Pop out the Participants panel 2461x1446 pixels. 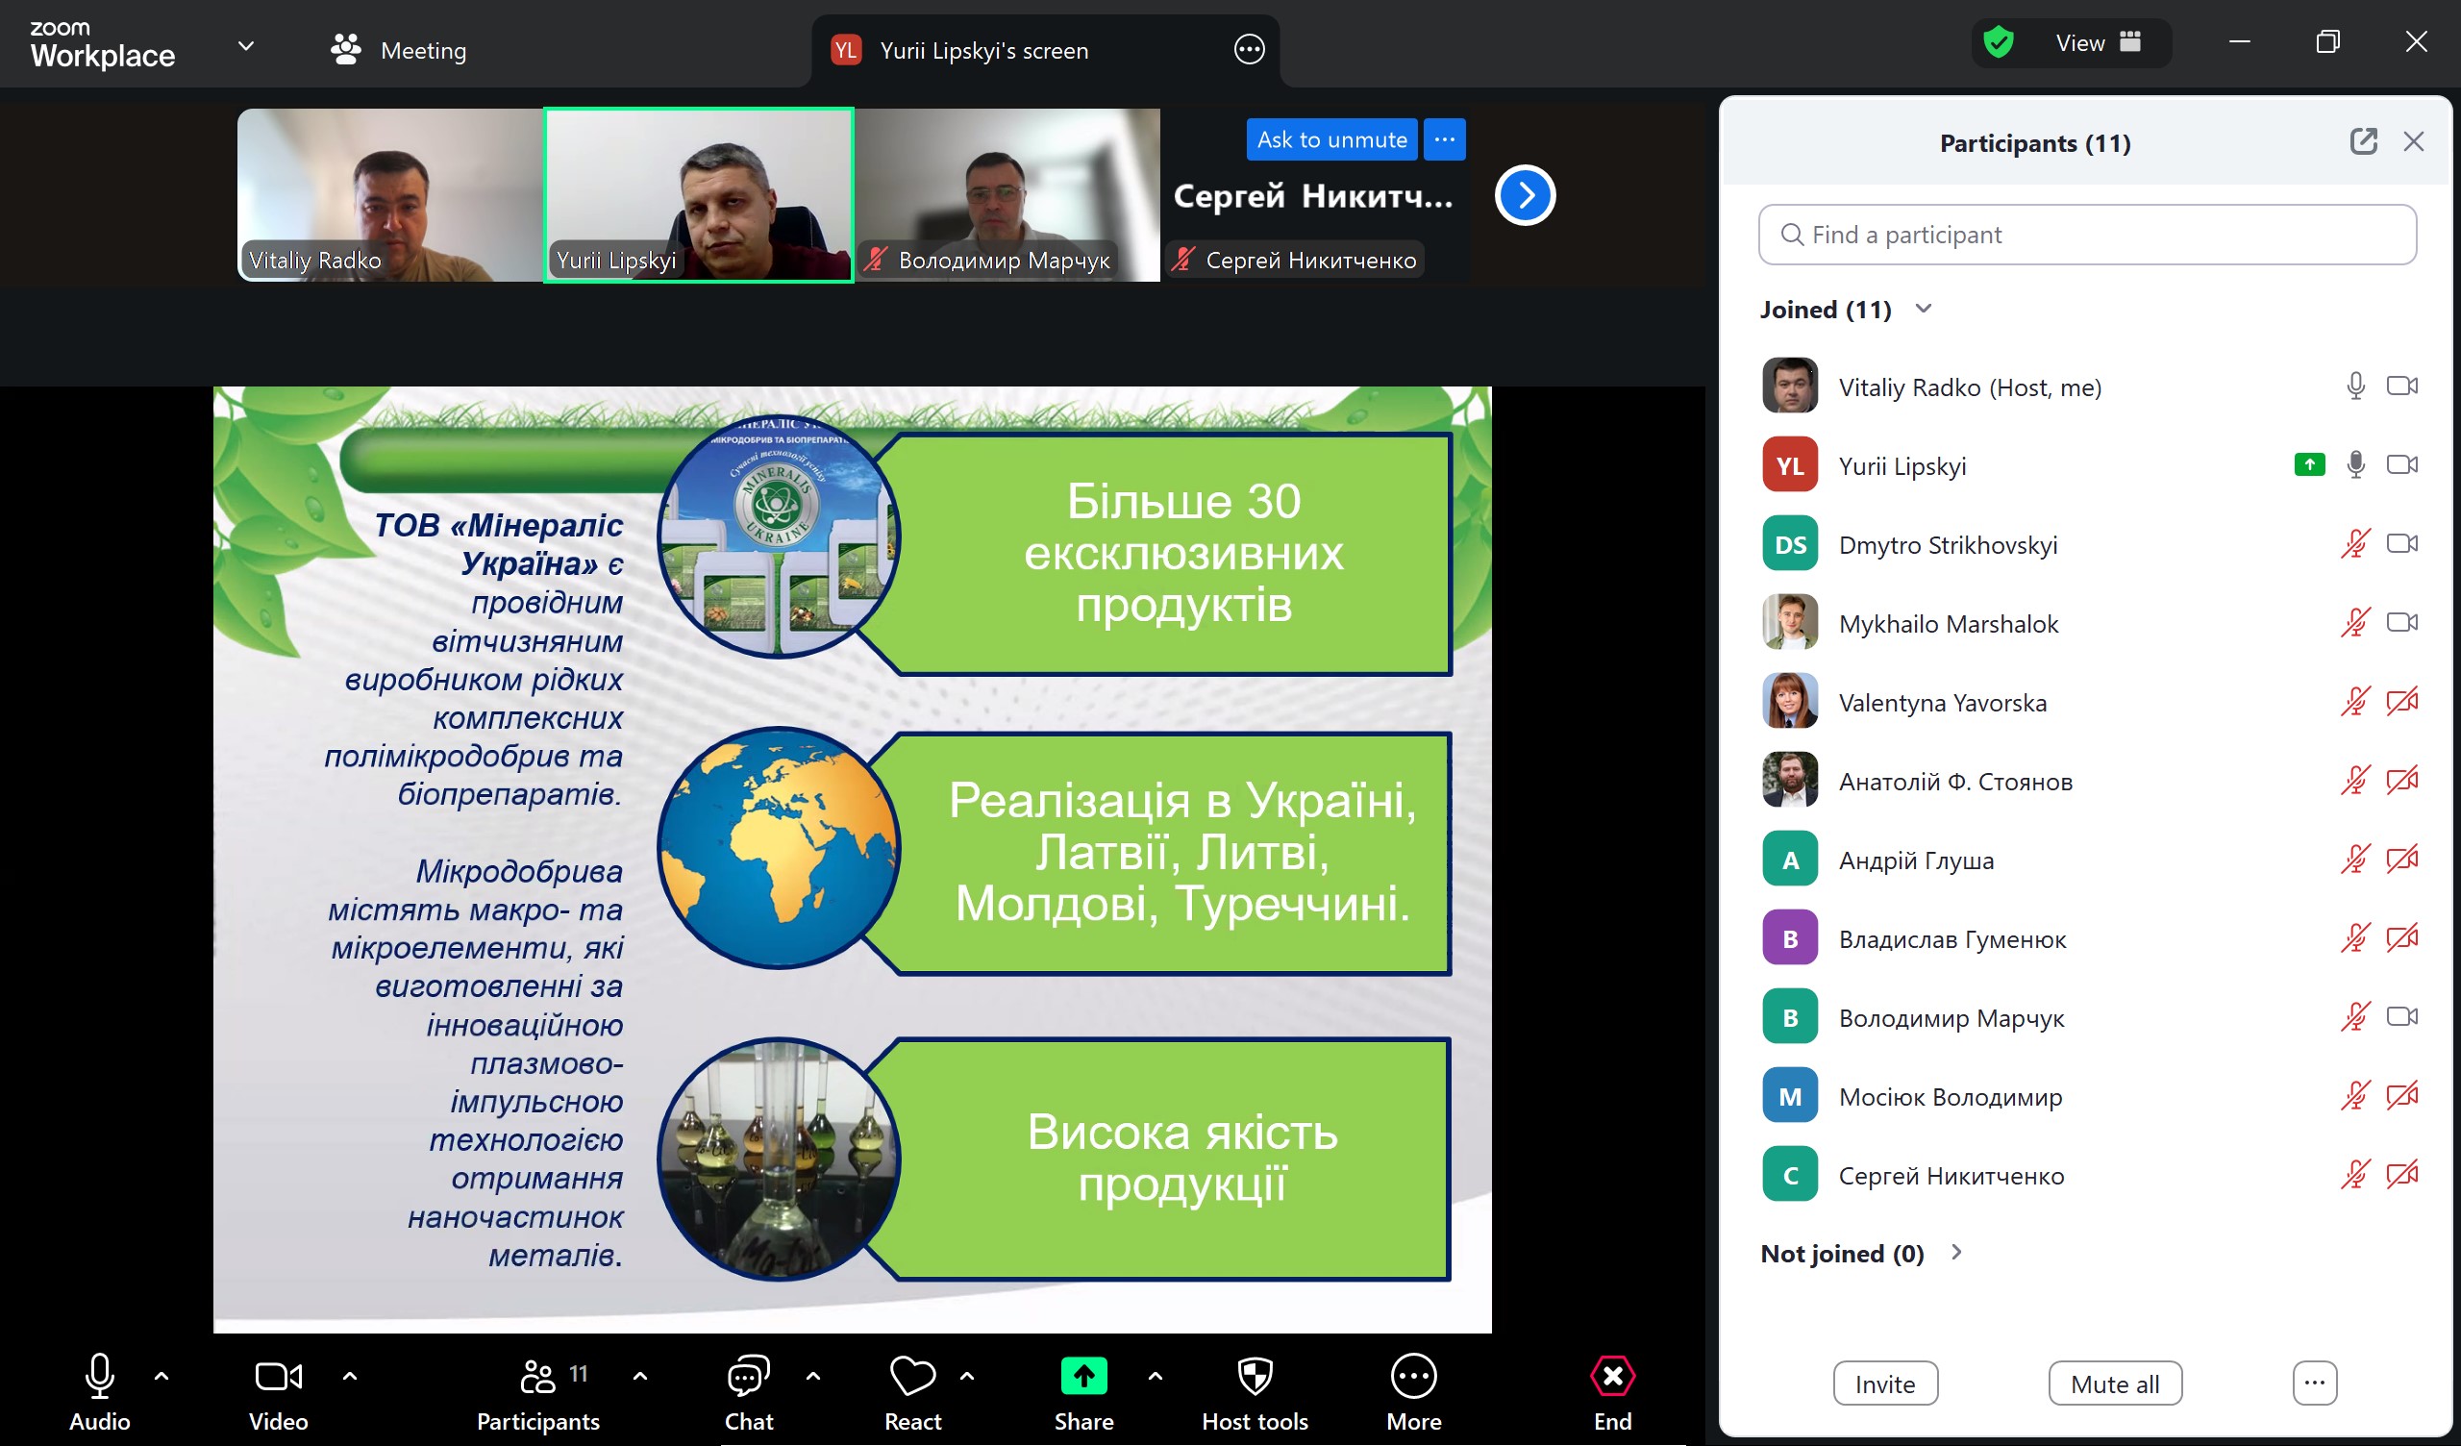point(2362,141)
